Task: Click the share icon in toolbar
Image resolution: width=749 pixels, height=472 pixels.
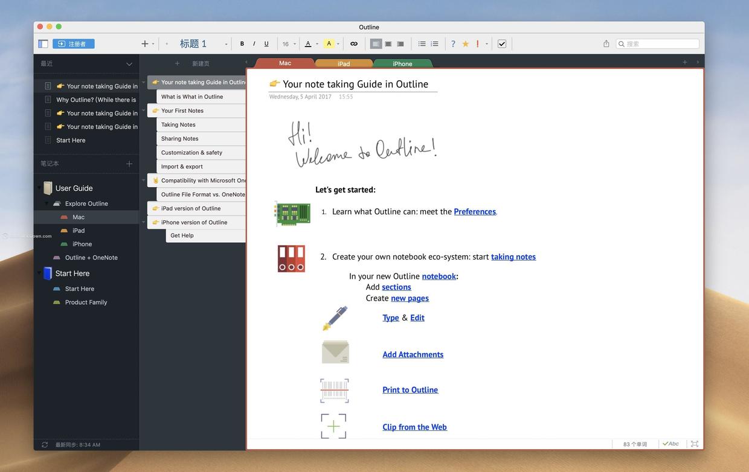Action: [606, 44]
